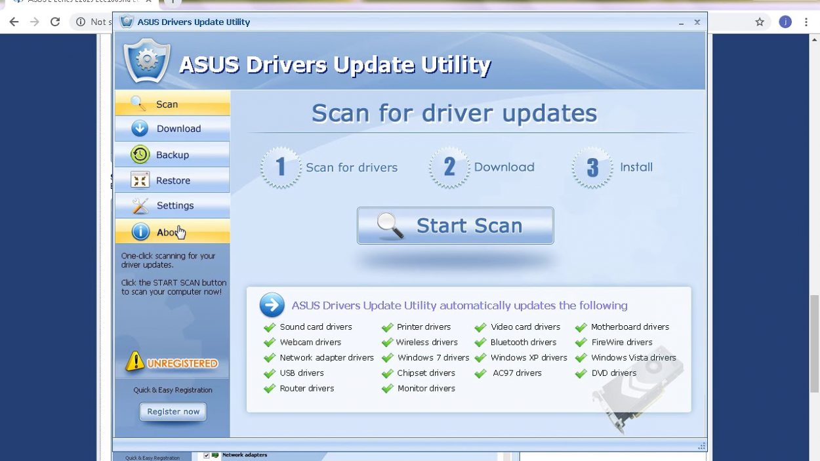Click the Windows 7 drivers entry
The image size is (820, 461).
(426, 357)
